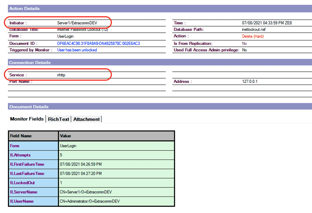Click the Address value 127.0.0.1
Image resolution: width=312 pixels, height=213 pixels.
249,82
